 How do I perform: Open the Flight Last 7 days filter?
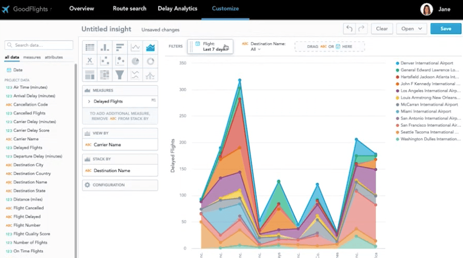pyautogui.click(x=210, y=46)
